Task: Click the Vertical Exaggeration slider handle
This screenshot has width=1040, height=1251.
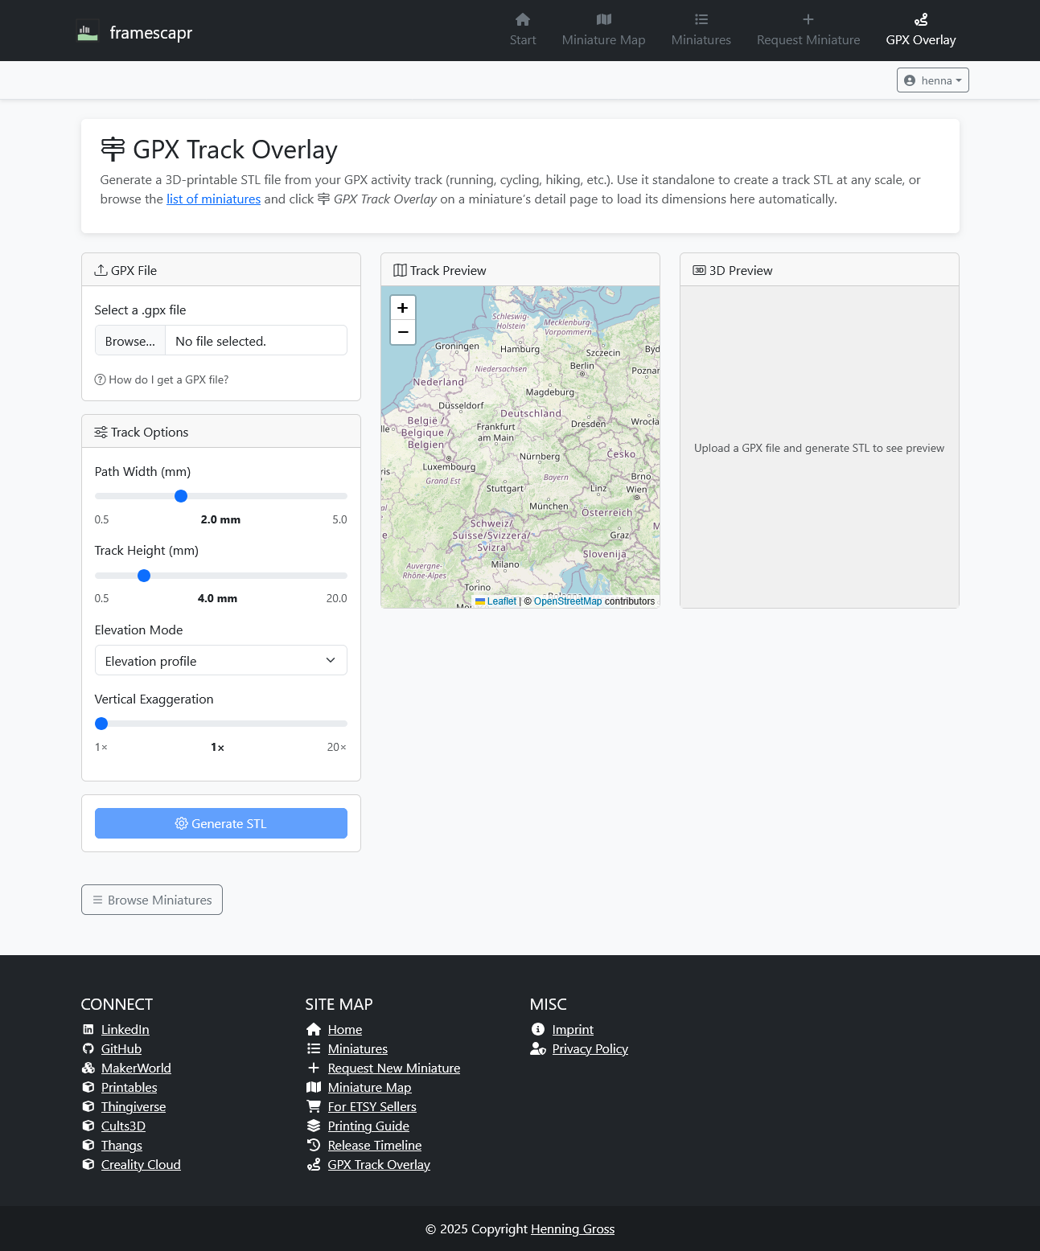Action: (101, 724)
